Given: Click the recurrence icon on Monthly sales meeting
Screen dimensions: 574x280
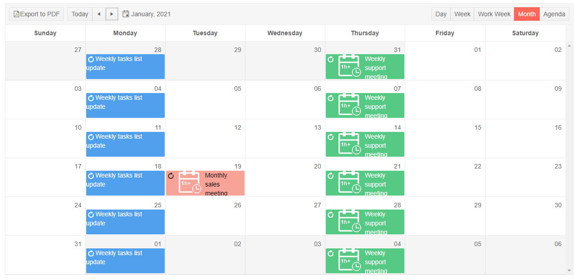Looking at the screenshot, I should coord(171,176).
